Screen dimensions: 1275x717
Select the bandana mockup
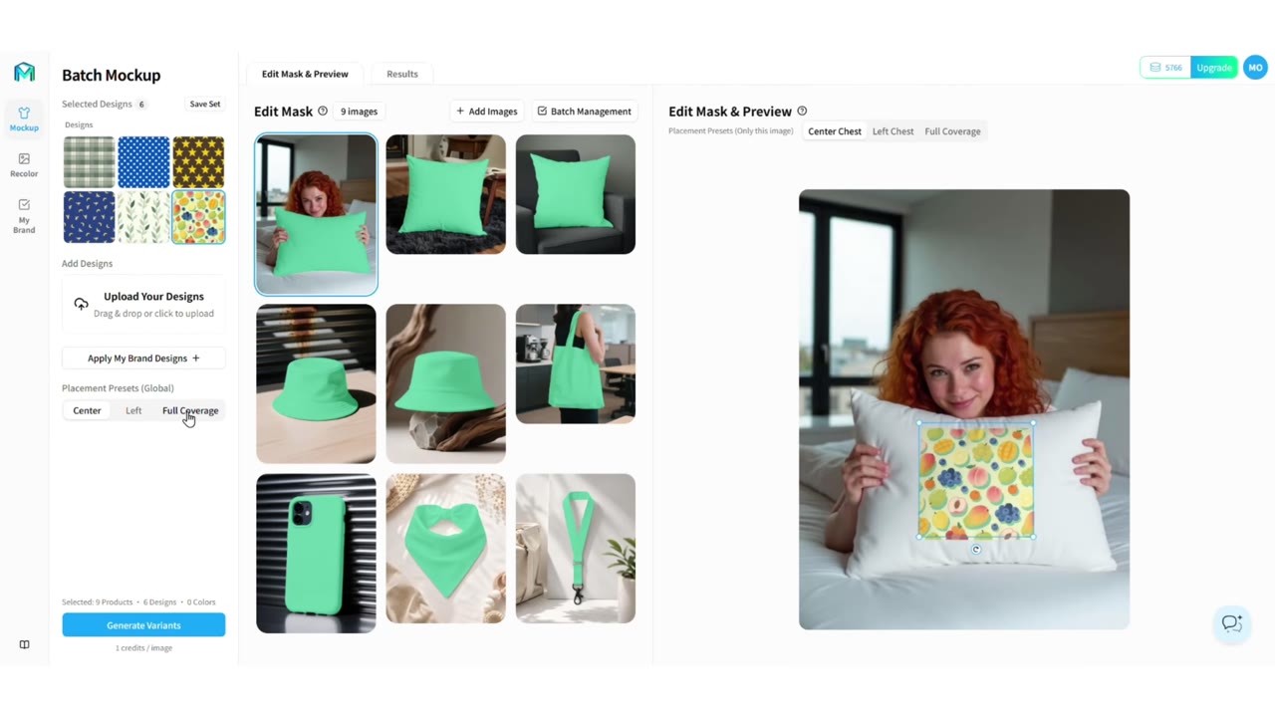[445, 549]
